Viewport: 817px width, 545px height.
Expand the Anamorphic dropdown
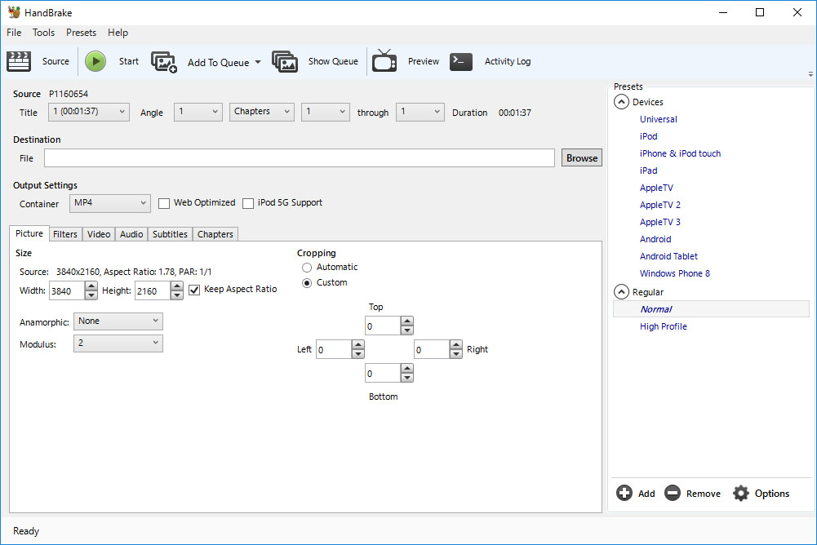[x=118, y=321]
